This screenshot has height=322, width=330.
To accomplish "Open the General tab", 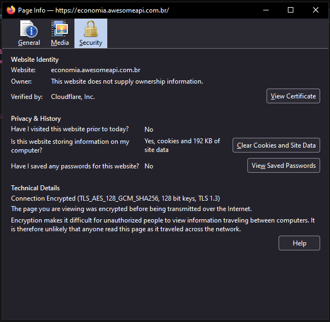I will tap(29, 33).
